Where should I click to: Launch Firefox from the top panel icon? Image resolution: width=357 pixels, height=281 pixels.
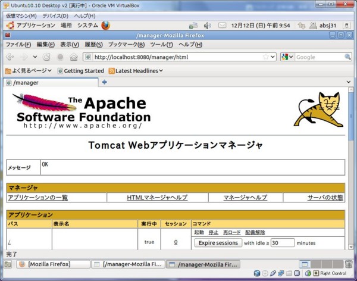pos(106,25)
